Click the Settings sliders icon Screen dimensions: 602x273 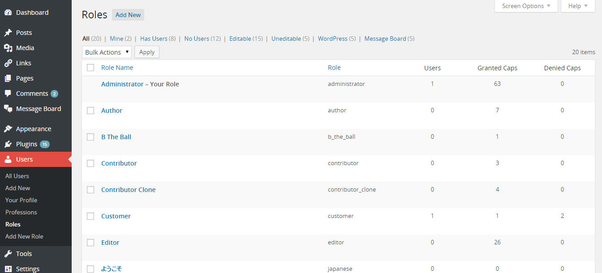[x=8, y=269]
